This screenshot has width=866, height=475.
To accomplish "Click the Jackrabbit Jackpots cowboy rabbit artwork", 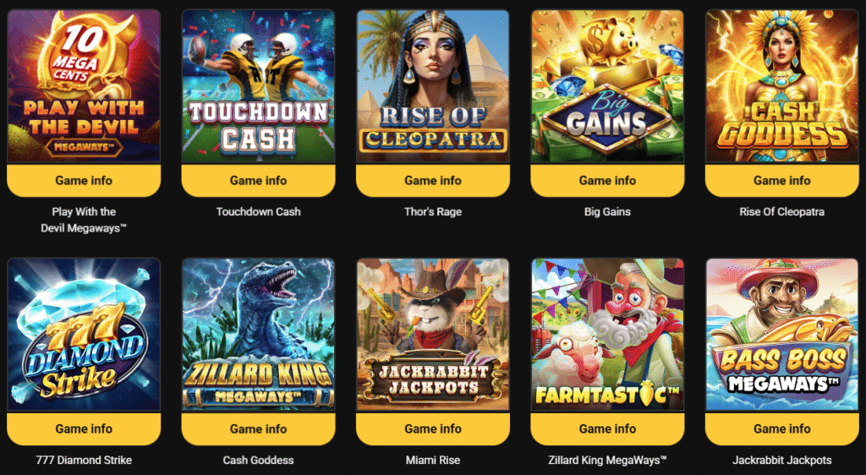I will pos(433,335).
